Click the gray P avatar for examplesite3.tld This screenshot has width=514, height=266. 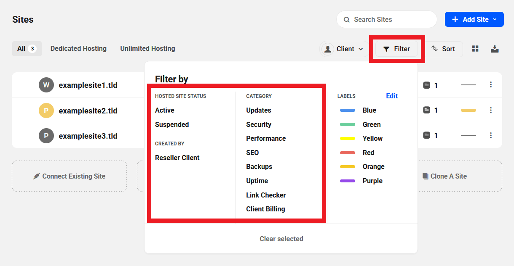click(x=46, y=136)
